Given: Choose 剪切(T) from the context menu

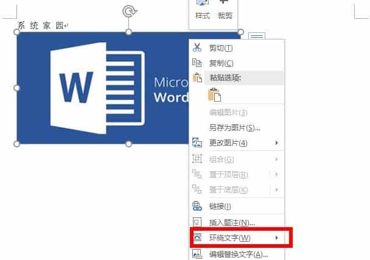Looking at the screenshot, I should (x=221, y=47).
